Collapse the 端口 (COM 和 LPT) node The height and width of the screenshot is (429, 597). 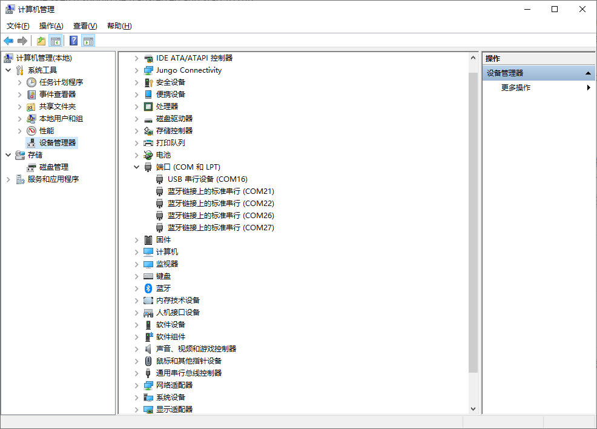[137, 167]
